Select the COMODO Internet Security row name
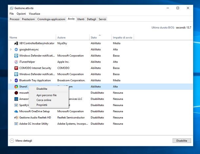Screen dimensions: 200x154 [35, 68]
